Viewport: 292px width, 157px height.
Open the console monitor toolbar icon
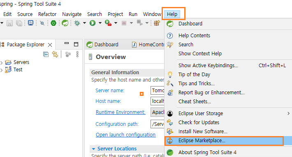pyautogui.click(x=30, y=23)
